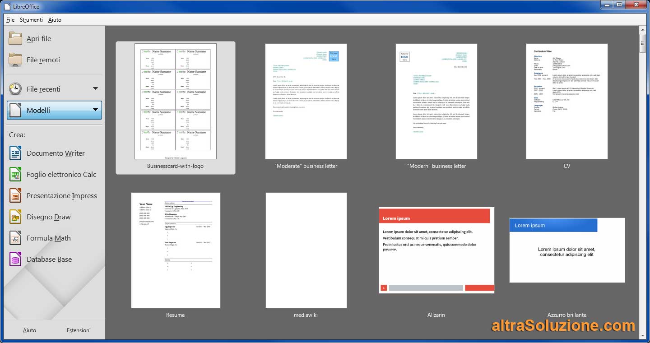
Task: Open the Strumenti menu
Action: coord(31,20)
